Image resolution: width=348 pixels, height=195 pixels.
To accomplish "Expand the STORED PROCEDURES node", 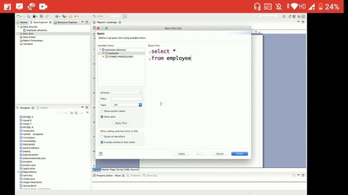I will point(103,57).
